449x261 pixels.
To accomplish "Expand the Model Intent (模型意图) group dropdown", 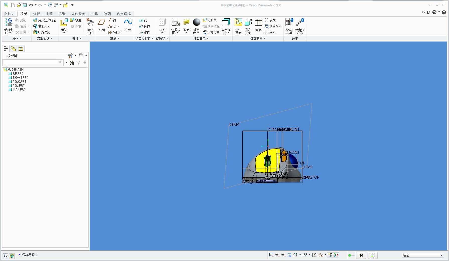I will pyautogui.click(x=258, y=39).
